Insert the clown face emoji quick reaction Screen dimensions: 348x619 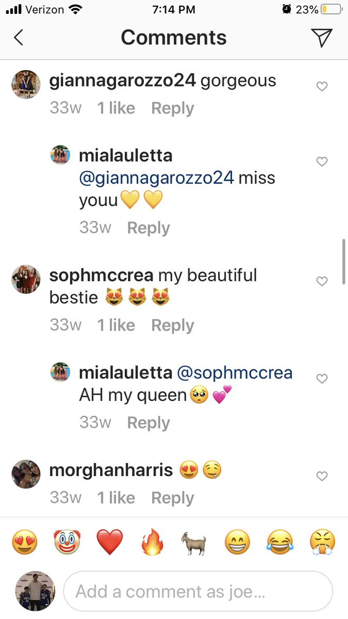pyautogui.click(x=67, y=543)
